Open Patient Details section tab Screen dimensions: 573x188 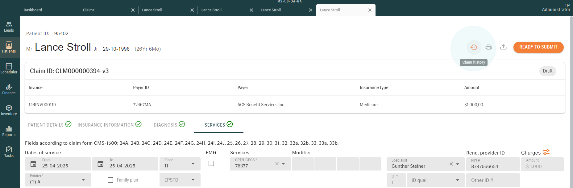tap(50, 124)
